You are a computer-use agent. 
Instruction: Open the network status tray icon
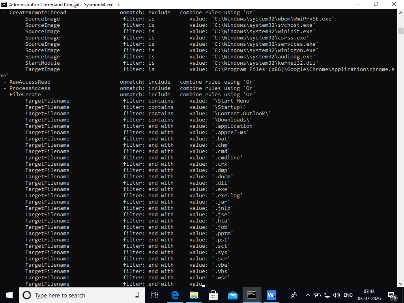[x=327, y=295]
